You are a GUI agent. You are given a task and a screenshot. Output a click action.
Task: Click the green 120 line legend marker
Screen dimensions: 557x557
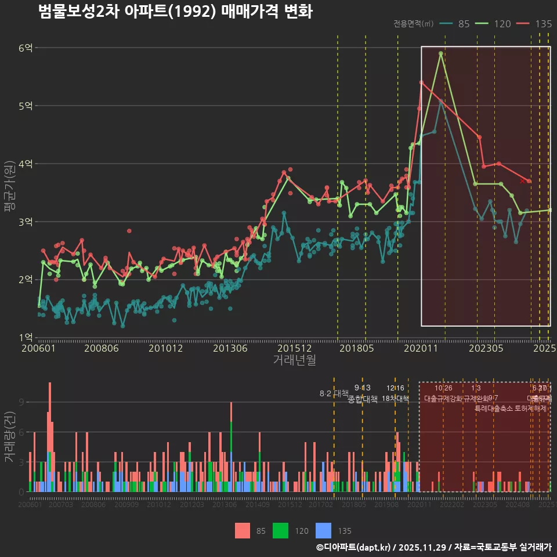483,24
